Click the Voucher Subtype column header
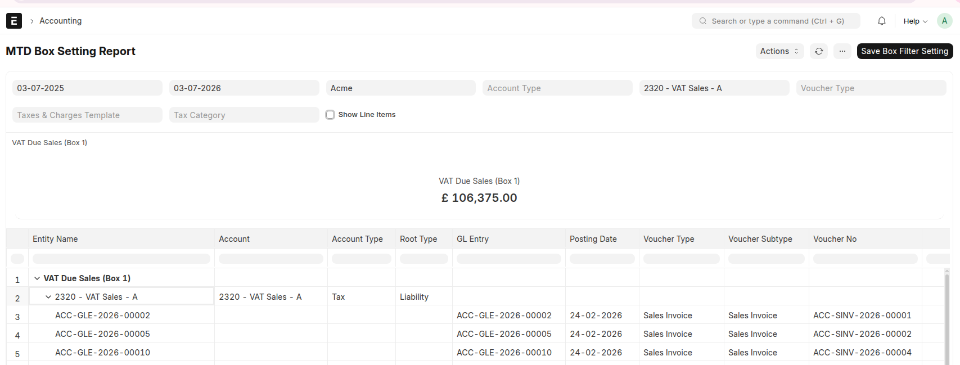This screenshot has width=960, height=365. tap(767, 239)
